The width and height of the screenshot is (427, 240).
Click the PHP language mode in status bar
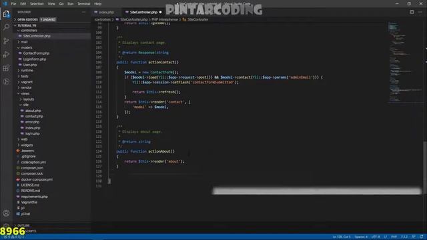tap(394, 237)
